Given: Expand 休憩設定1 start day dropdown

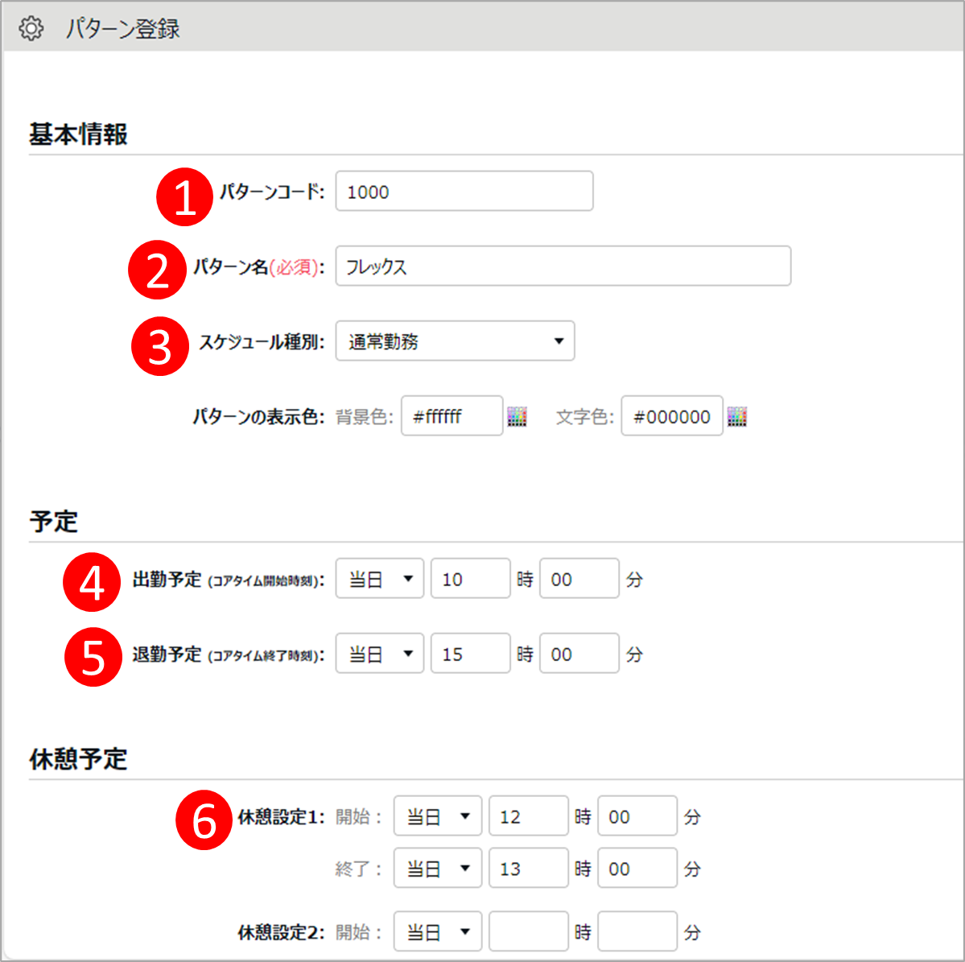Looking at the screenshot, I should [438, 816].
